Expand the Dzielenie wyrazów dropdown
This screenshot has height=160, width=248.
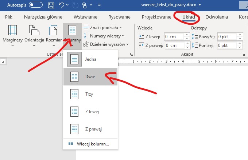click(x=106, y=44)
